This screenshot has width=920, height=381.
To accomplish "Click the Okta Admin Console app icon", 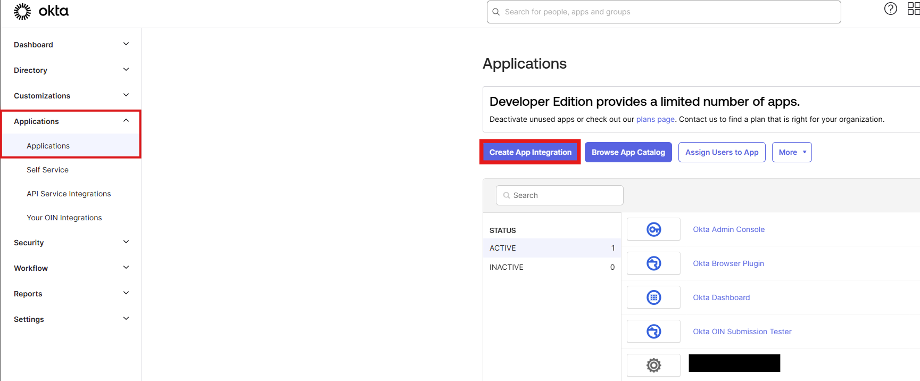I will (x=653, y=229).
